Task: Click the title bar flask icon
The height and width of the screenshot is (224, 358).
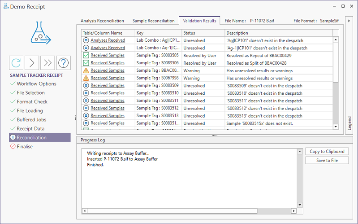Action: pos(6,6)
